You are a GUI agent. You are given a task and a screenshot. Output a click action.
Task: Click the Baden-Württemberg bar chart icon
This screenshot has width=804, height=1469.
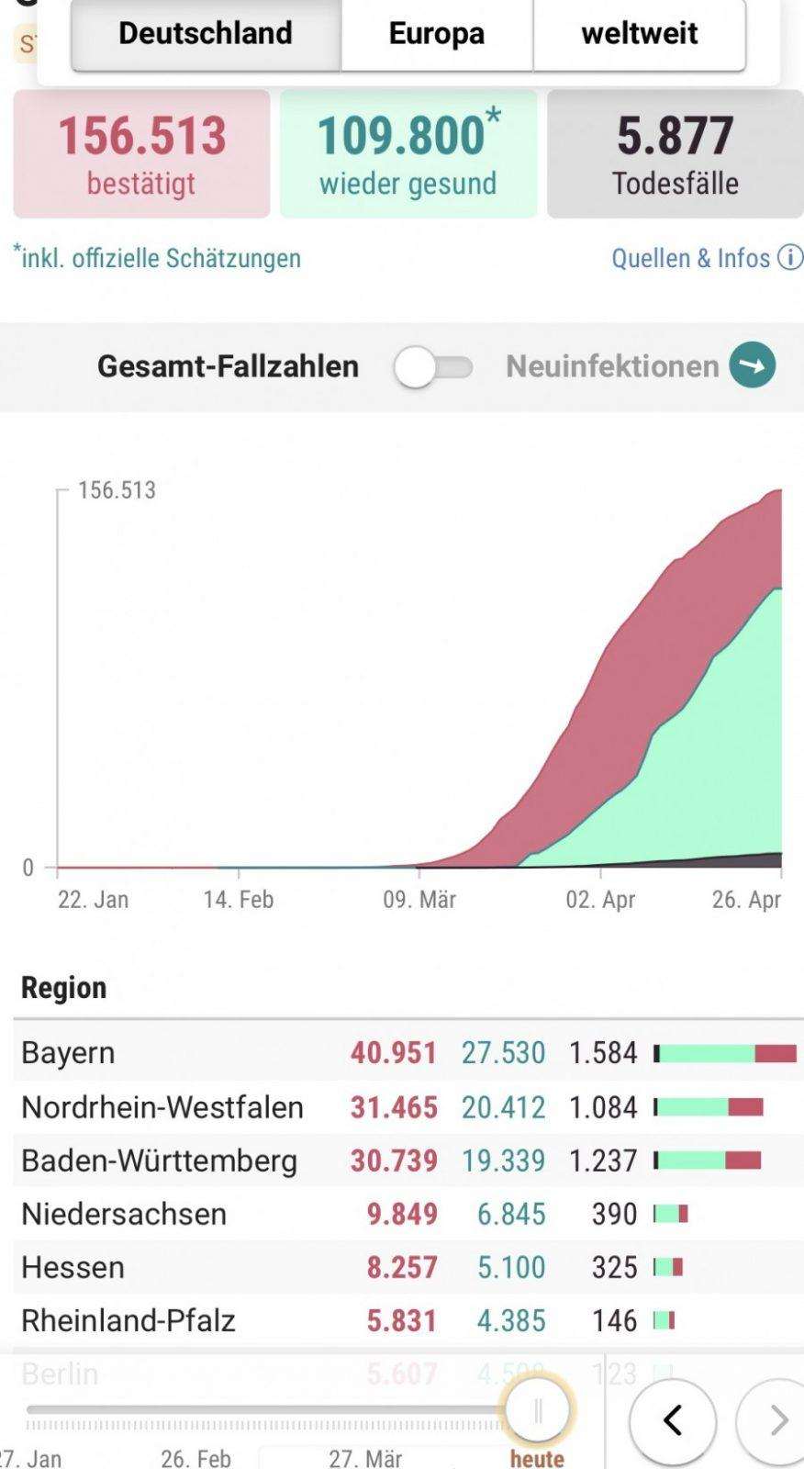(x=708, y=1161)
